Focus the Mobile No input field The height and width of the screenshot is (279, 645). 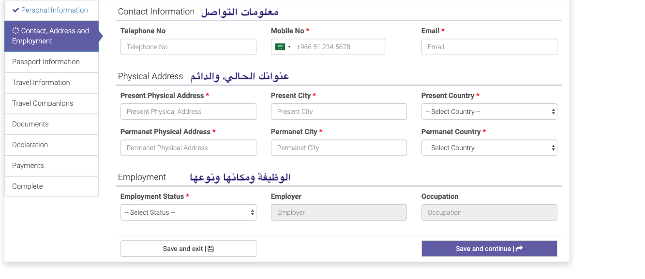coord(339,47)
